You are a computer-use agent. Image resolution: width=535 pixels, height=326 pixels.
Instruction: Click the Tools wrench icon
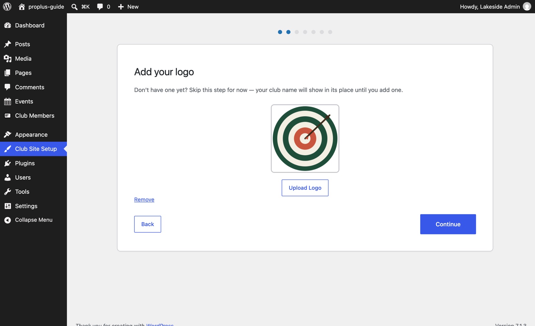click(8, 192)
